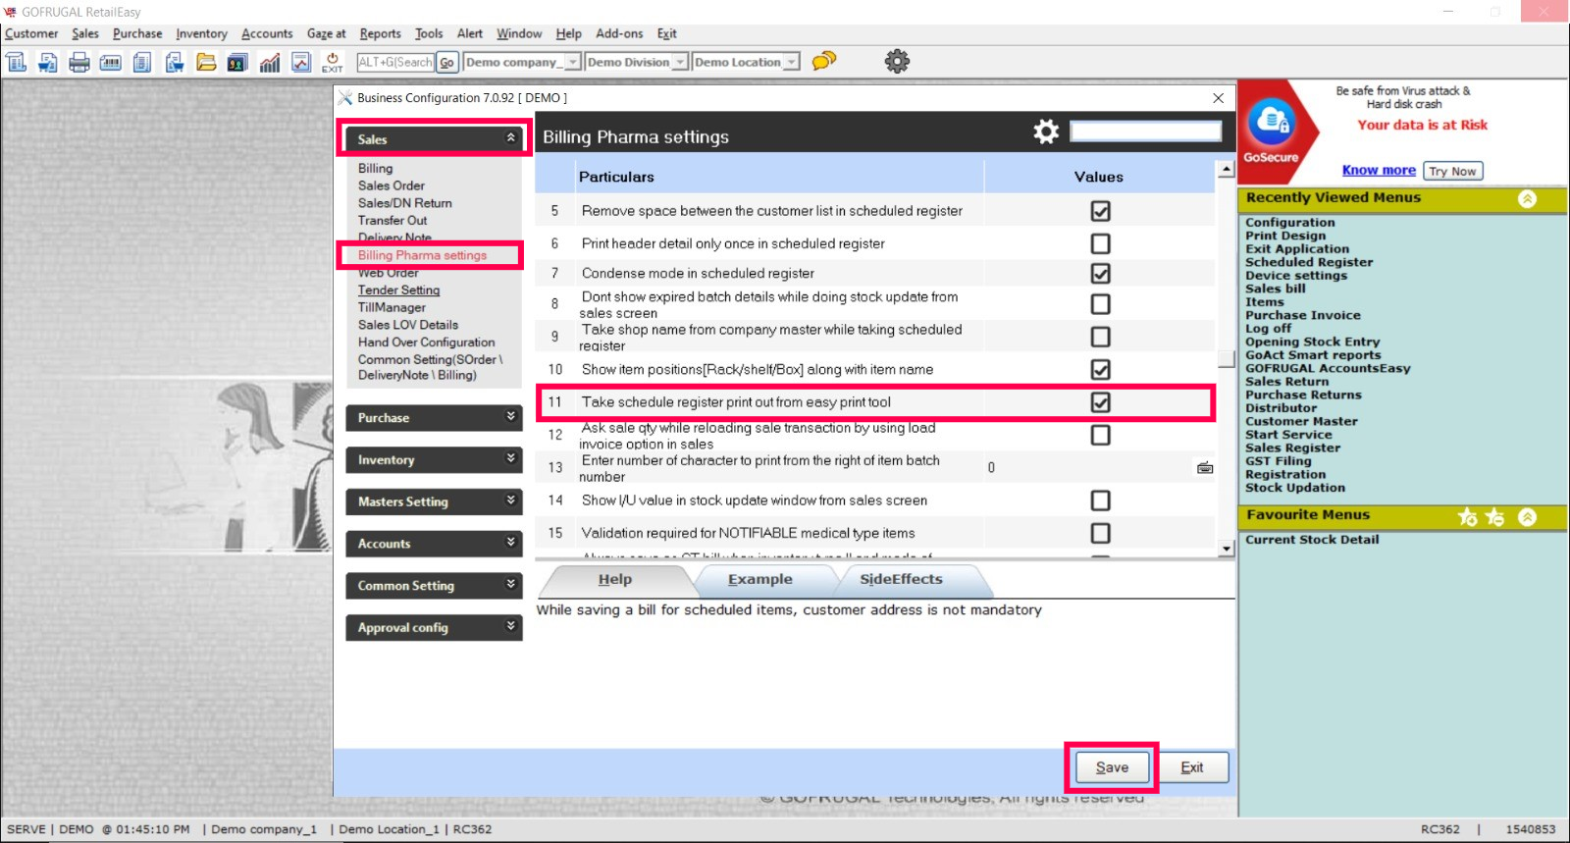Check 'Ask sale qty while reloading' checkbox
The image size is (1570, 843).
1101,435
